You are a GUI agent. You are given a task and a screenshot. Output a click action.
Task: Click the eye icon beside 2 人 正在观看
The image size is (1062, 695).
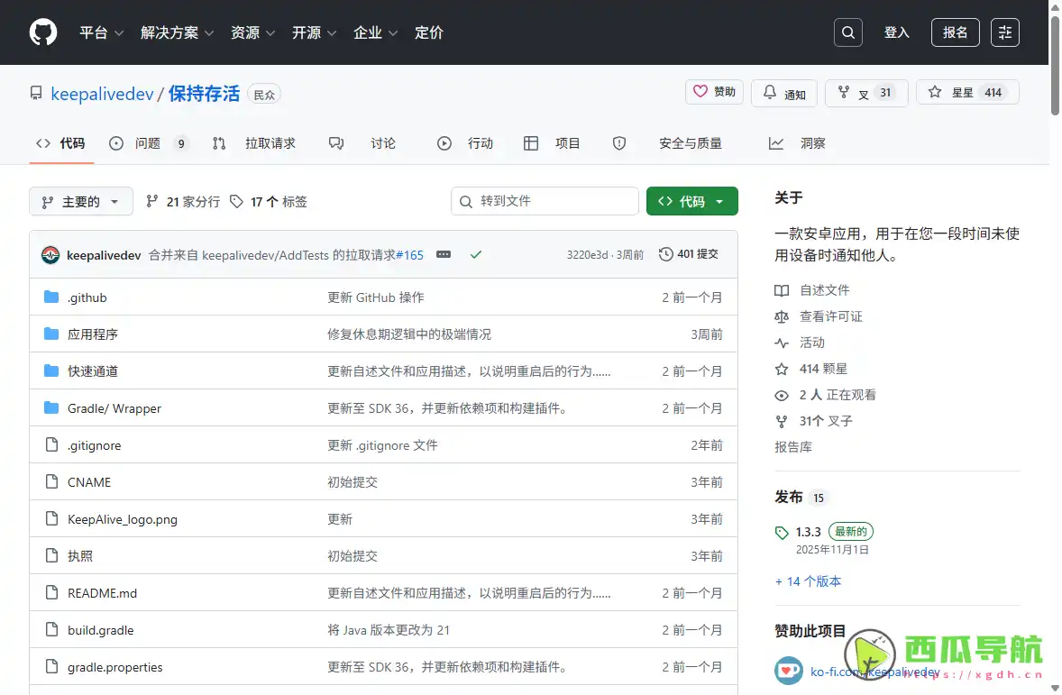[782, 395]
